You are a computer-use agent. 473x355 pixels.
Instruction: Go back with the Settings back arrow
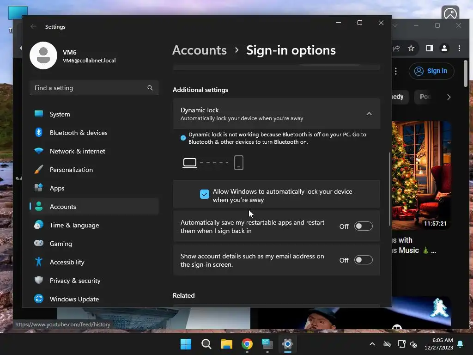point(33,26)
